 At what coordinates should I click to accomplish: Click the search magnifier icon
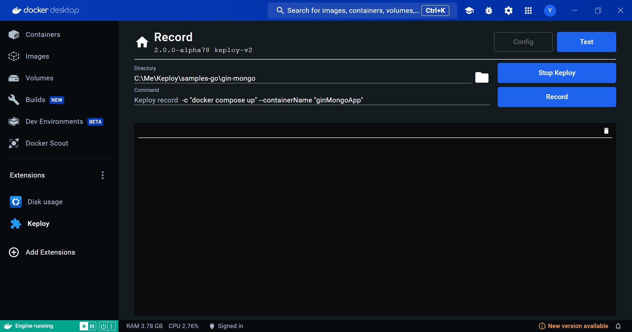pyautogui.click(x=280, y=11)
